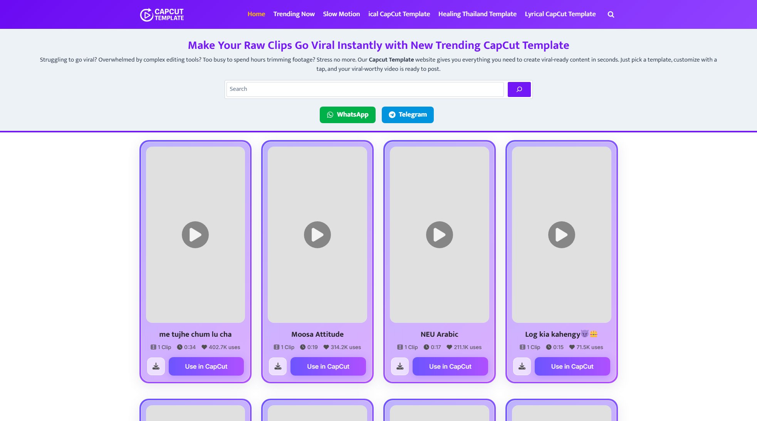Image resolution: width=757 pixels, height=421 pixels.
Task: Go to the Home menu item
Action: point(256,14)
